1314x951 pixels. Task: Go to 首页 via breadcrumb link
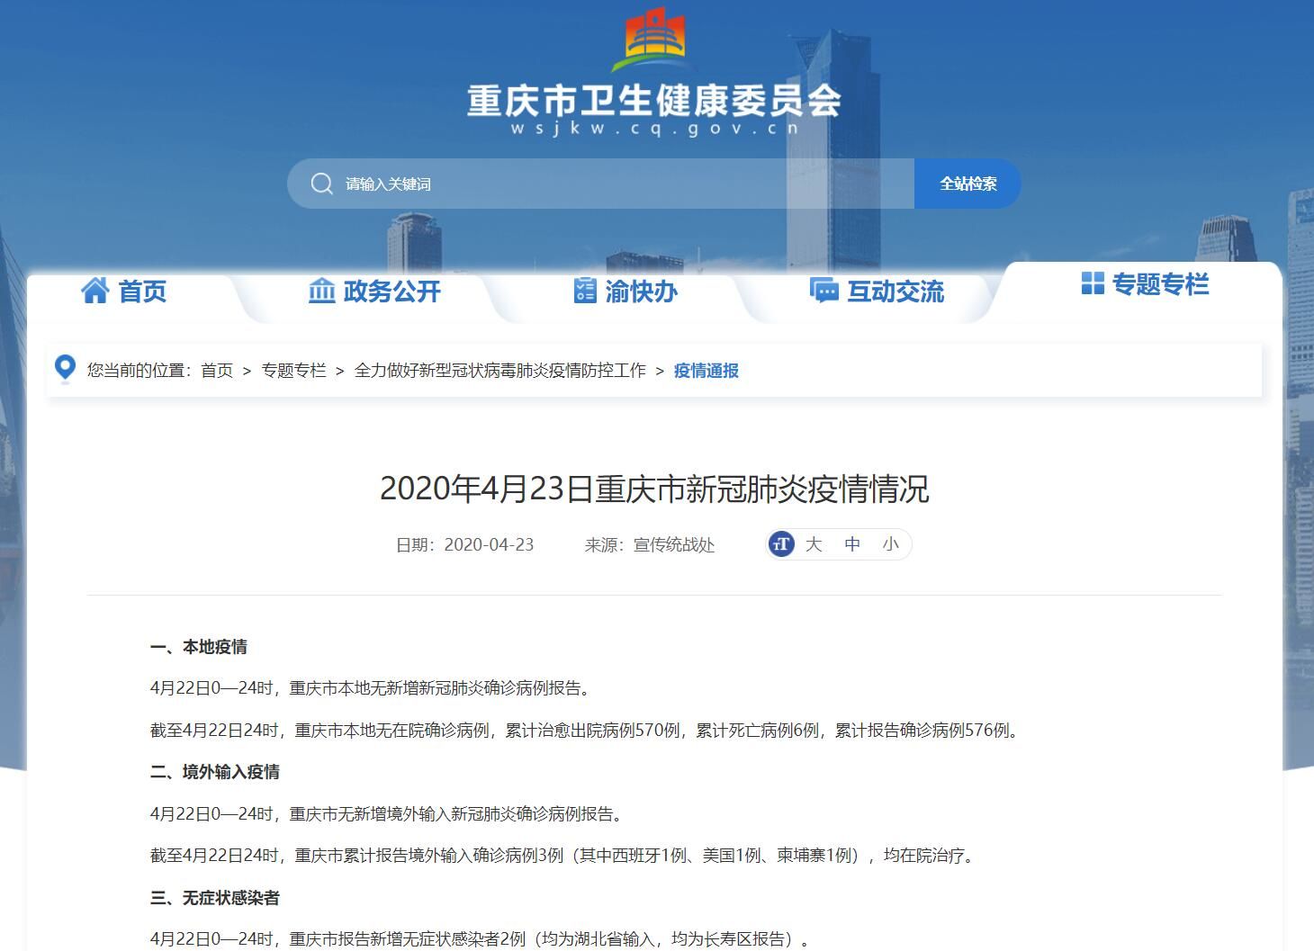click(x=216, y=371)
